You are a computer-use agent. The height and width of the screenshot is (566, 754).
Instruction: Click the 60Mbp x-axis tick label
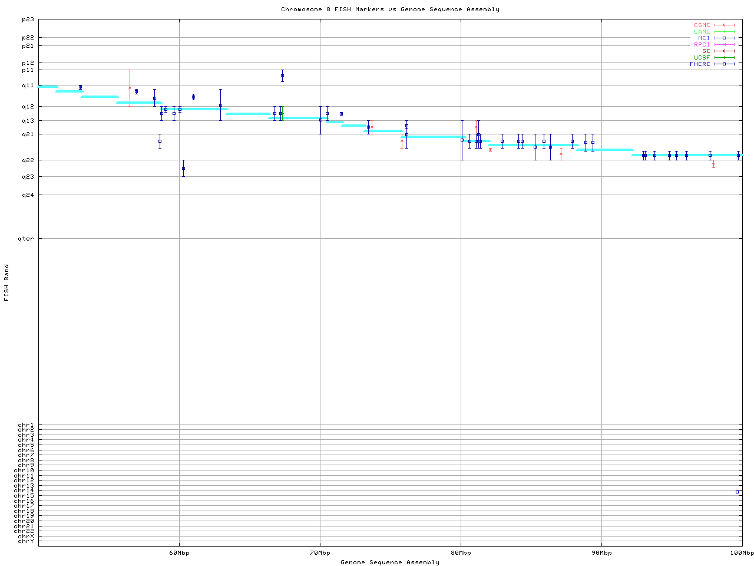pyautogui.click(x=179, y=553)
